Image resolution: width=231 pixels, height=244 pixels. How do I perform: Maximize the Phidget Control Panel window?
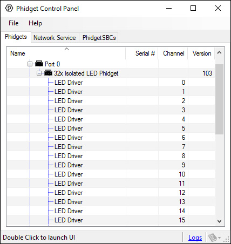tap(193, 8)
